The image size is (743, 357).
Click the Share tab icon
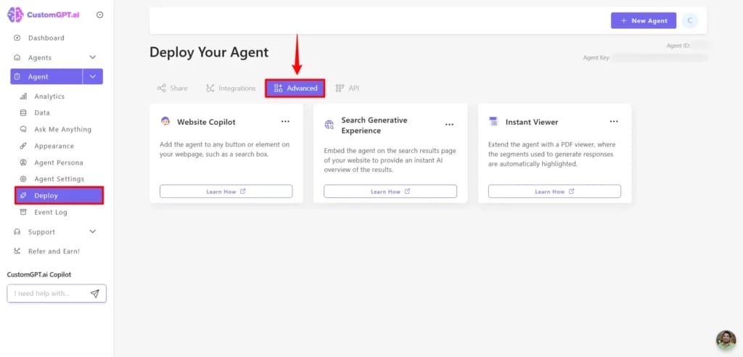click(x=162, y=89)
